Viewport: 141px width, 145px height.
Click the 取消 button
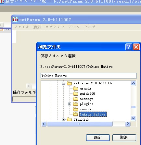[124, 138]
